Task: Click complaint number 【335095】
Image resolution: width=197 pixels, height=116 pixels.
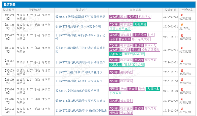Action: [x=9, y=17]
